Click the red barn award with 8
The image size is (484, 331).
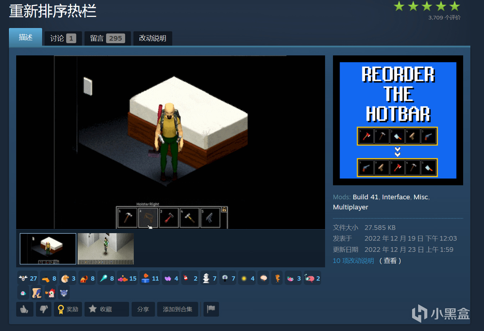(87, 278)
